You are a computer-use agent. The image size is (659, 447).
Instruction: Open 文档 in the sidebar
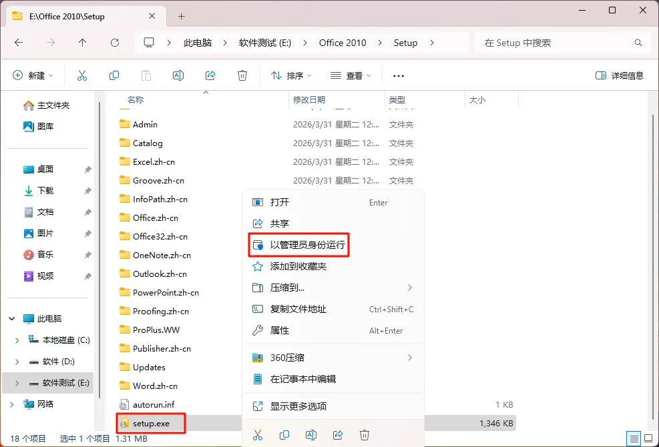tap(38, 212)
